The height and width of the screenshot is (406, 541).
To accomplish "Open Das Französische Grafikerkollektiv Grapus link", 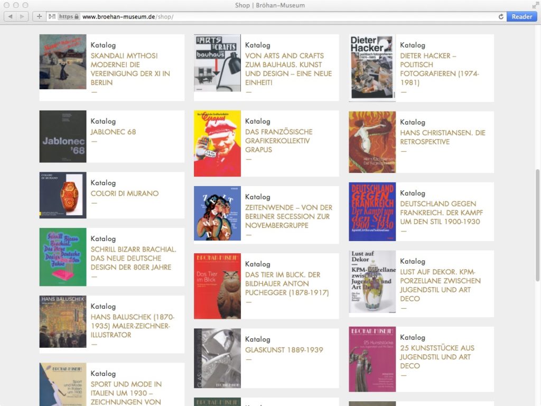I will (279, 141).
